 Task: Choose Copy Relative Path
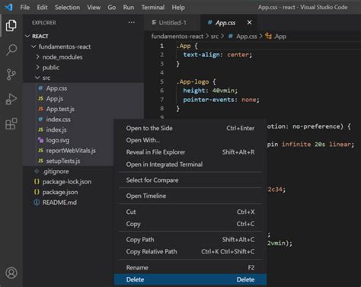pyautogui.click(x=190, y=252)
